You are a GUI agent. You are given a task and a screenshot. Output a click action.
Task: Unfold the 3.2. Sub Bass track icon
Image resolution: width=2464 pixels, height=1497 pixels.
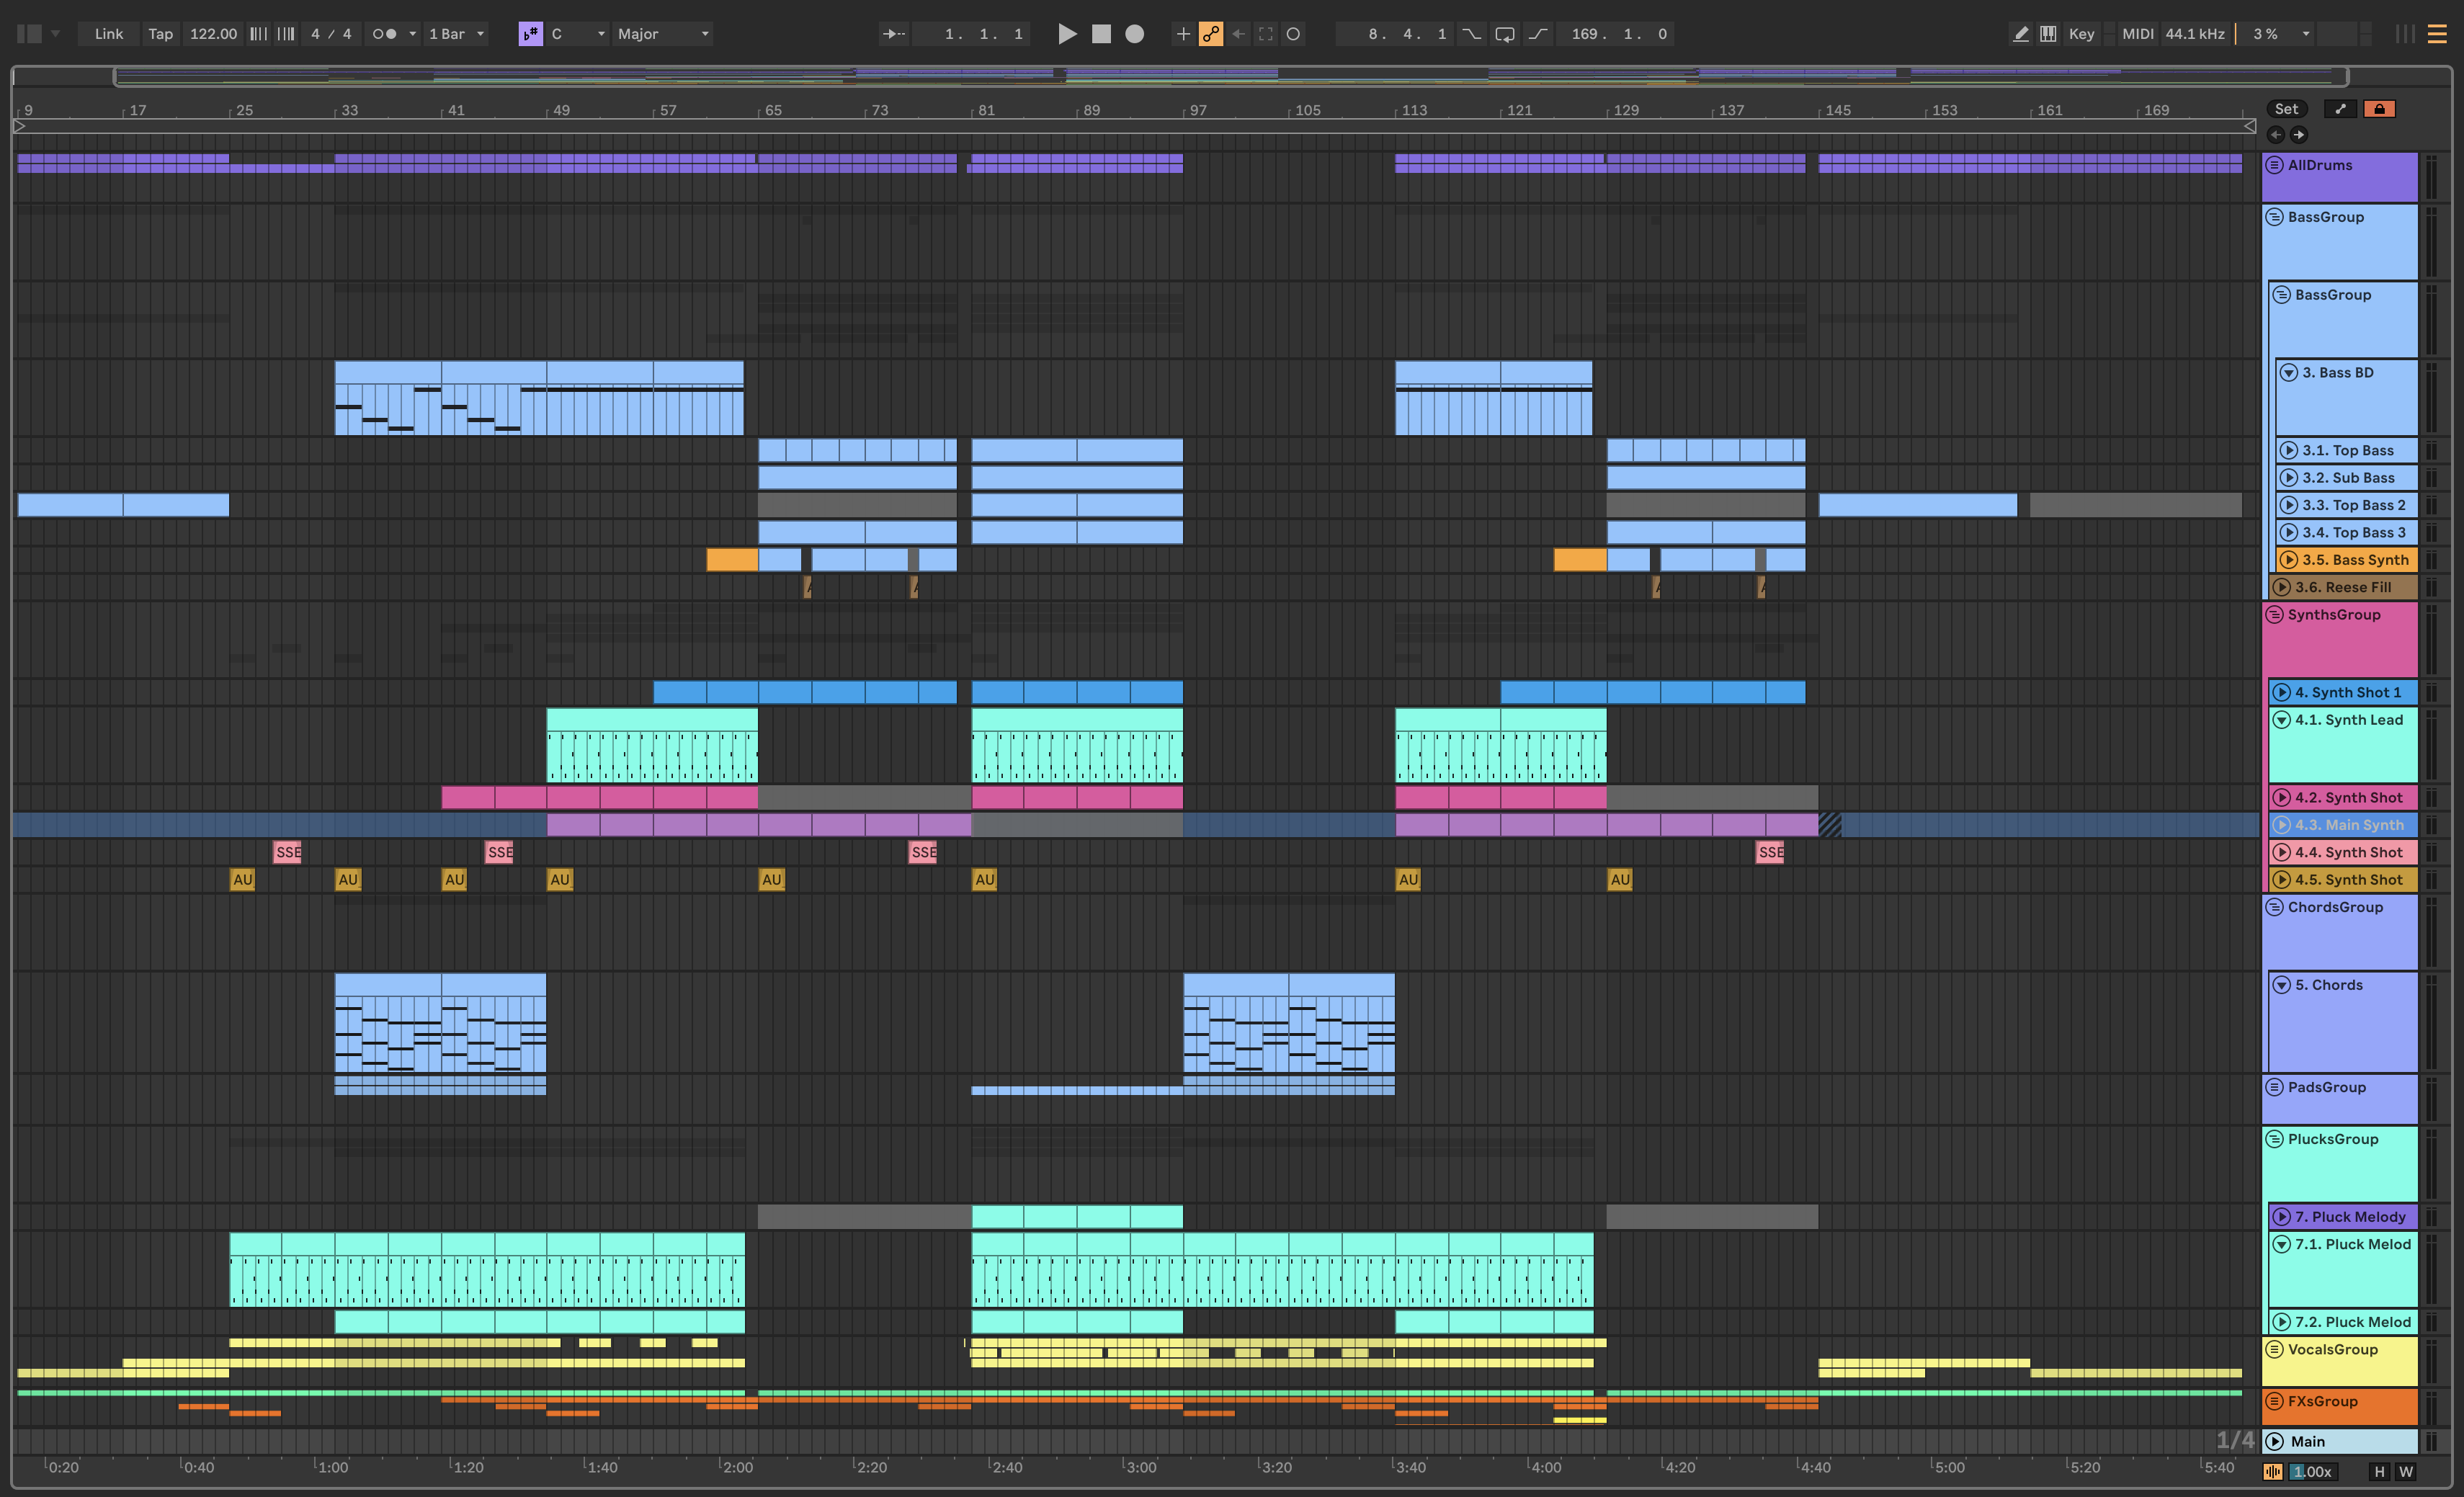(2288, 478)
